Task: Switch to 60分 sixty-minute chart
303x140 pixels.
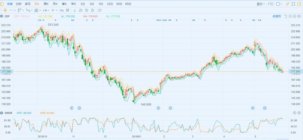Action: coord(128,4)
